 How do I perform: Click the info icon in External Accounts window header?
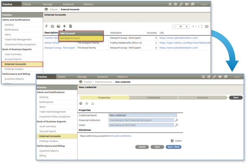click(175, 4)
